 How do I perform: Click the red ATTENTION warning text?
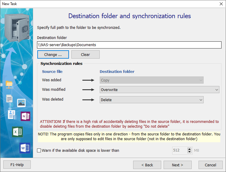click(129, 124)
